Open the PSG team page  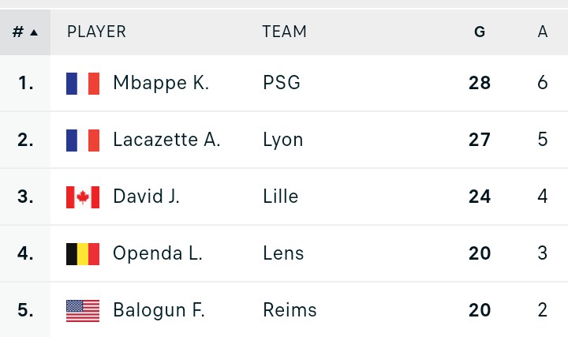282,83
